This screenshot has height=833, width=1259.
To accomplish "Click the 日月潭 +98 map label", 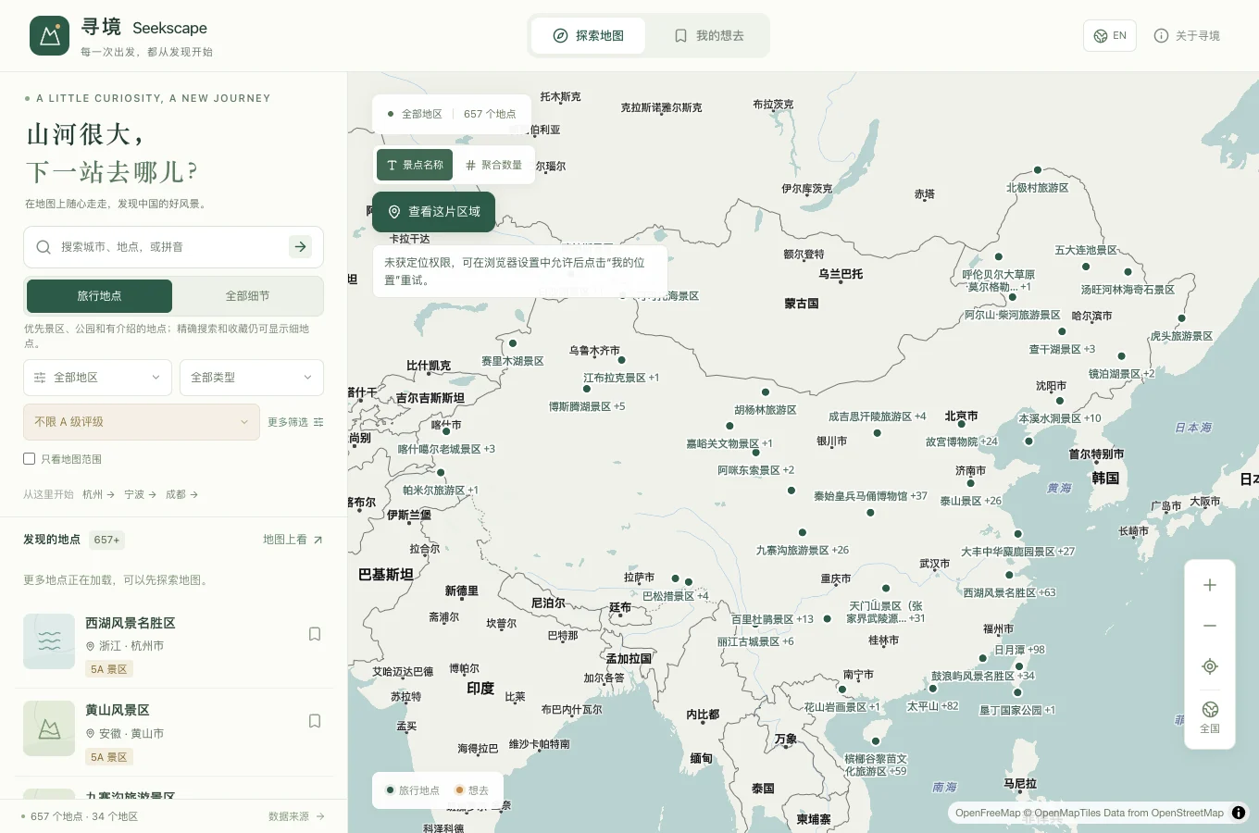I will (x=1019, y=650).
